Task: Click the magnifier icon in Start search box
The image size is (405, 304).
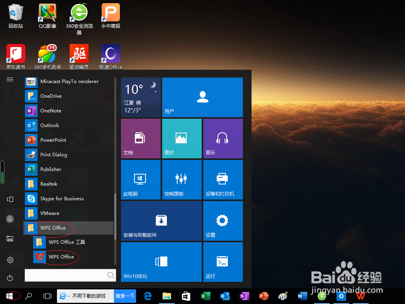Action: point(111,275)
